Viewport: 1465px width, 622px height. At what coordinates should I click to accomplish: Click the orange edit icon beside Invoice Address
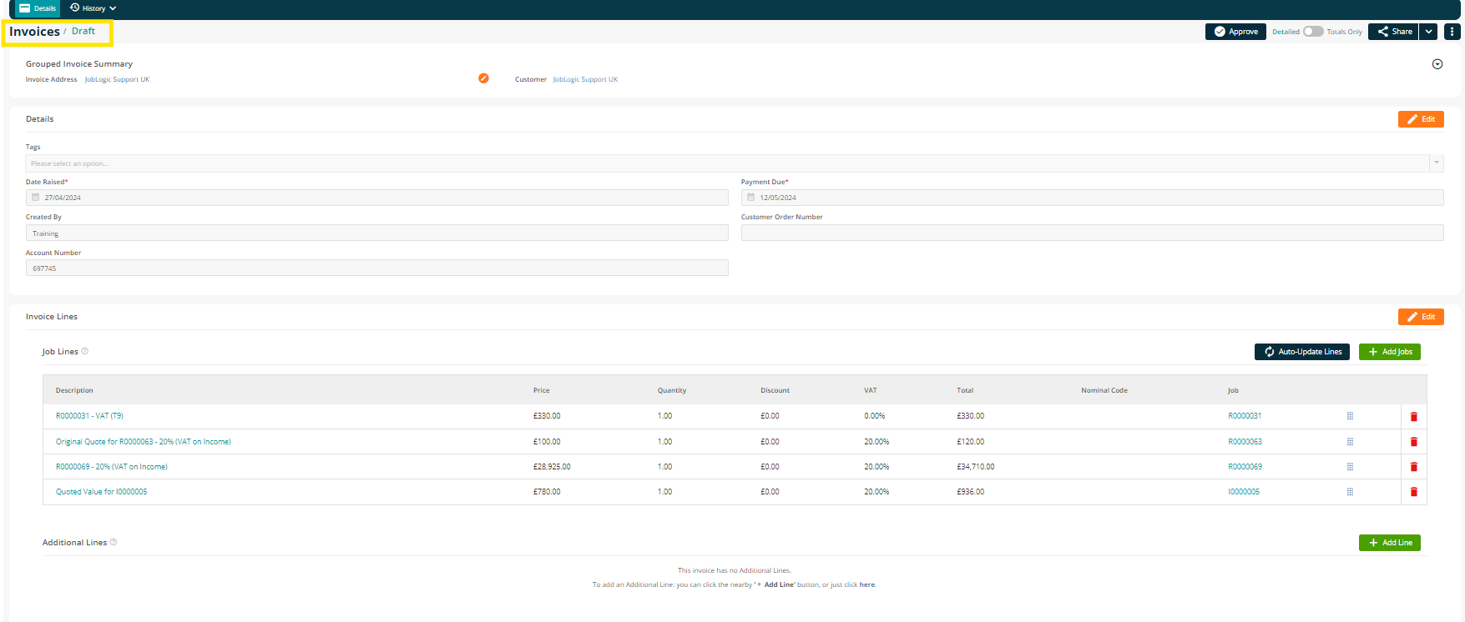coord(483,78)
